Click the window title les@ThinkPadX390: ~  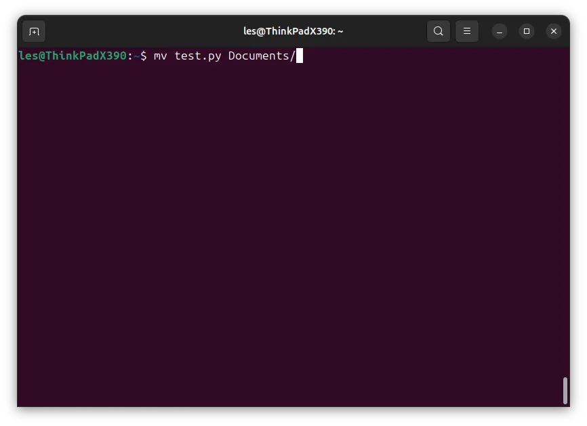coord(293,31)
